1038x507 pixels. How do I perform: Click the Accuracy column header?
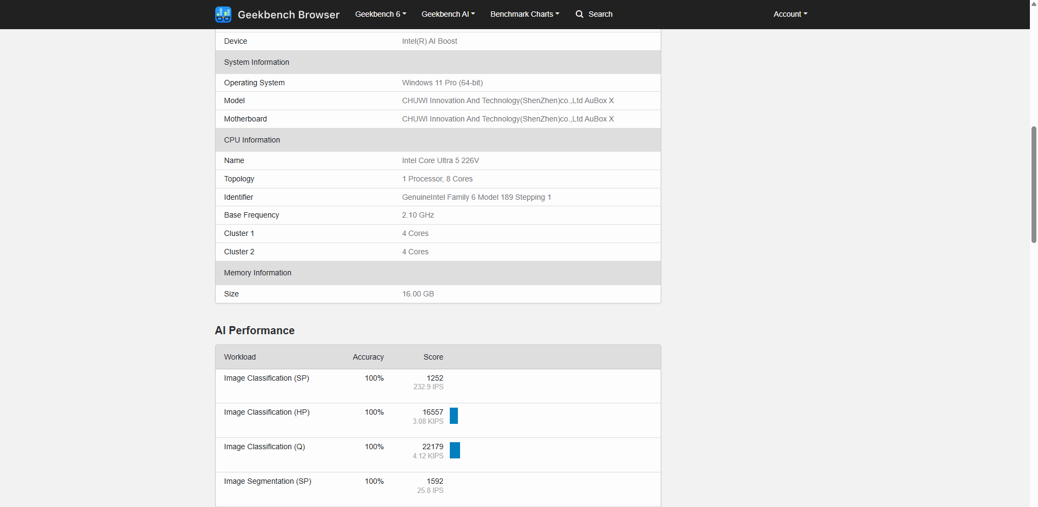point(368,357)
